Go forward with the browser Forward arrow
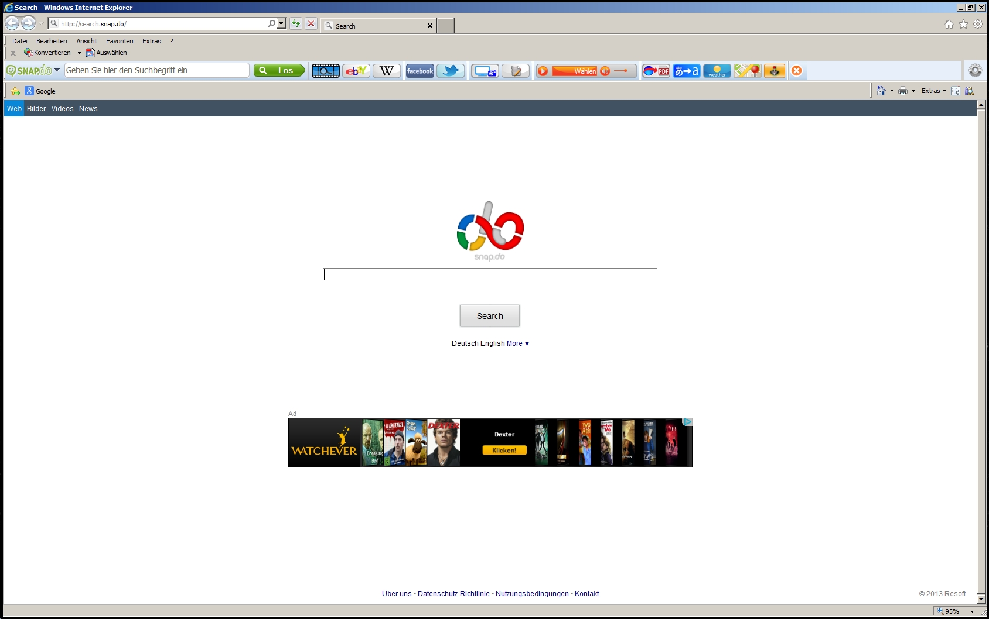 tap(28, 23)
